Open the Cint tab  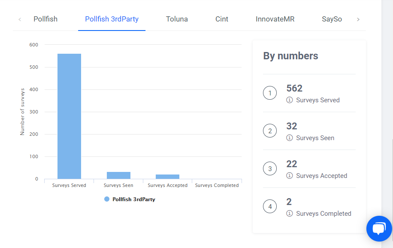[x=222, y=19]
